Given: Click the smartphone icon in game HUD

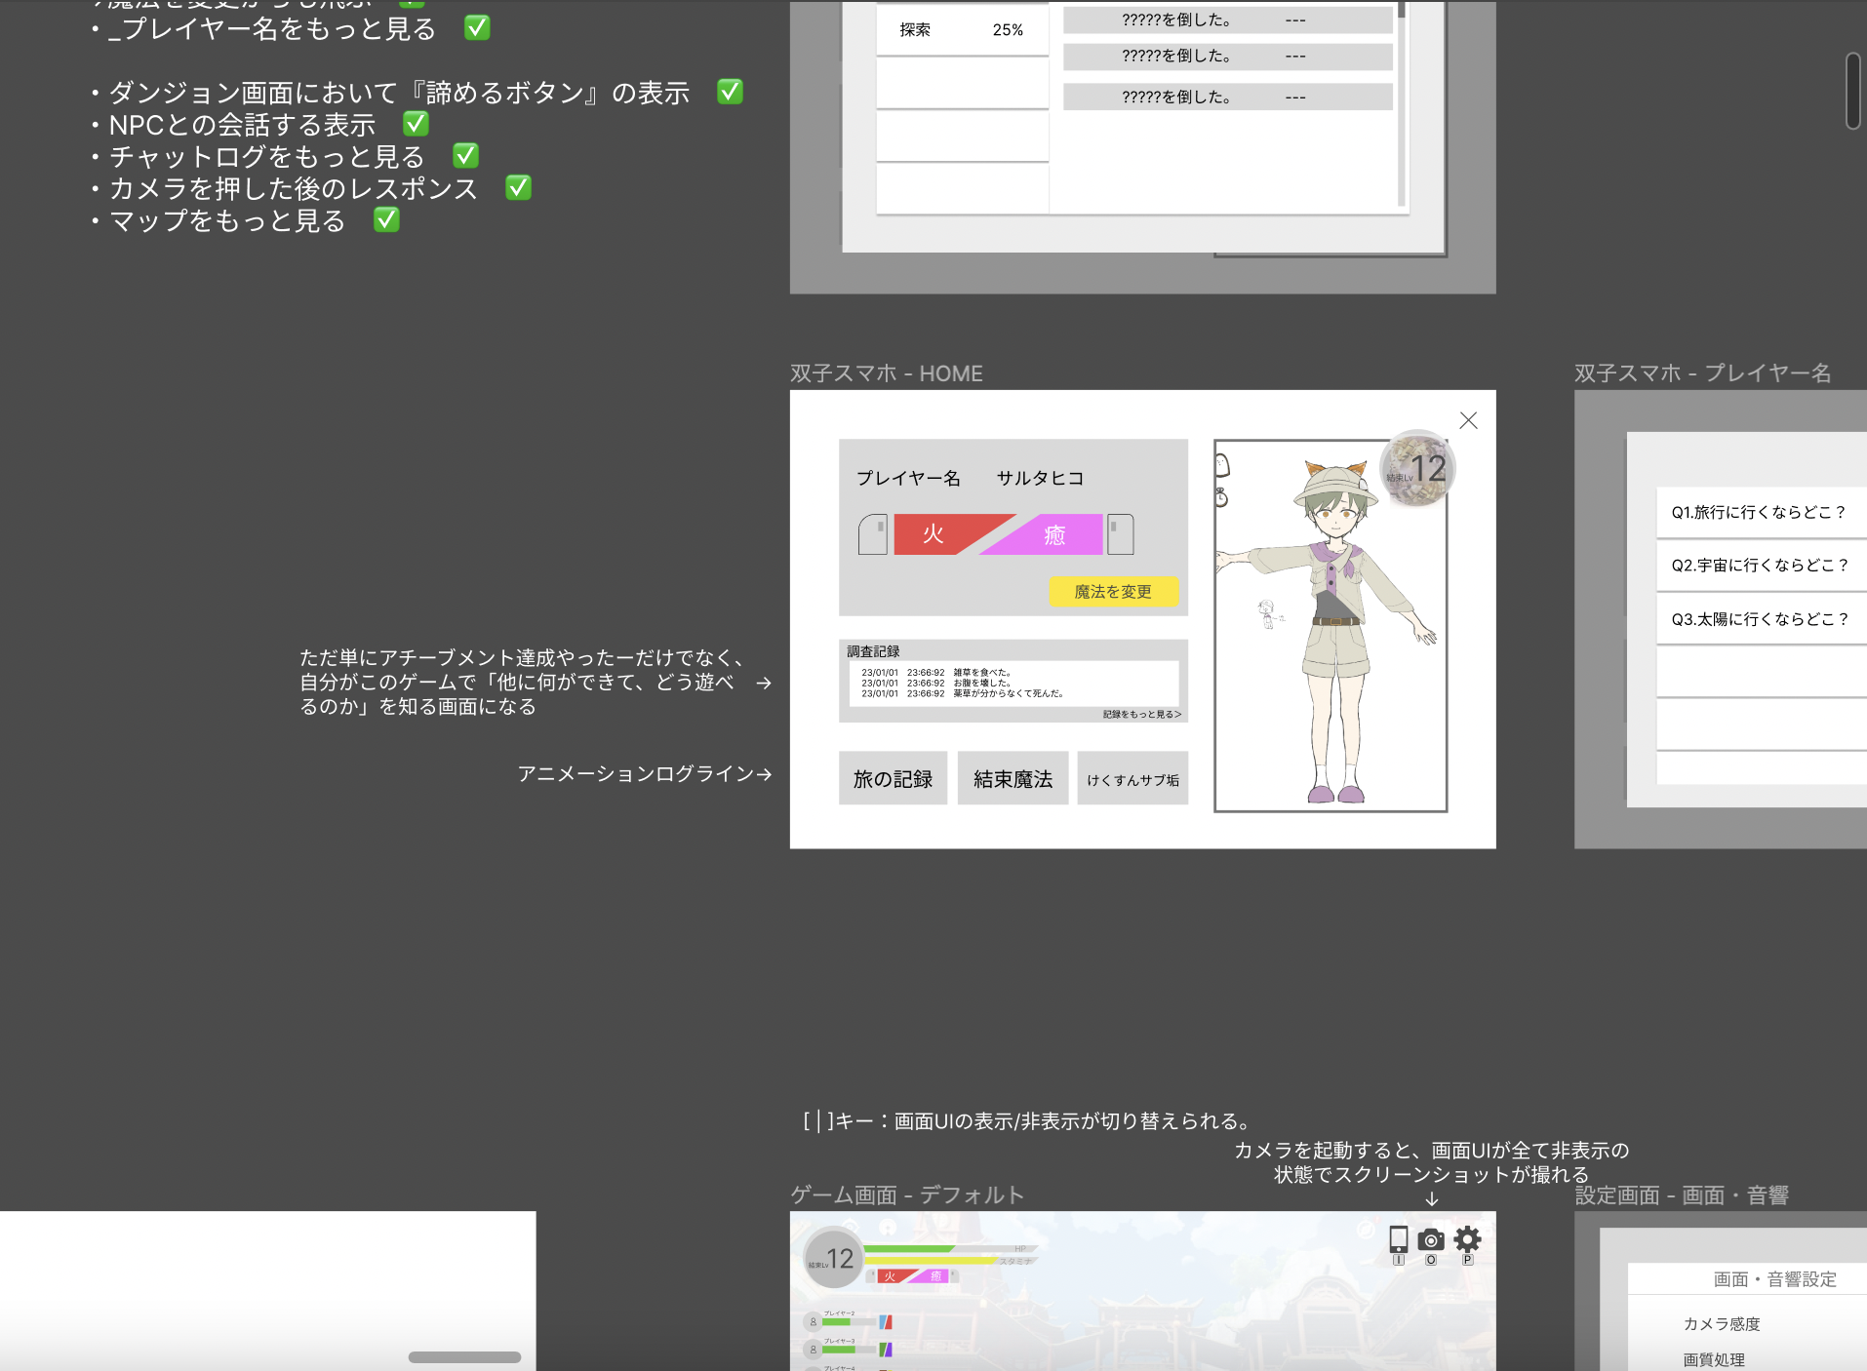Looking at the screenshot, I should [1398, 1239].
